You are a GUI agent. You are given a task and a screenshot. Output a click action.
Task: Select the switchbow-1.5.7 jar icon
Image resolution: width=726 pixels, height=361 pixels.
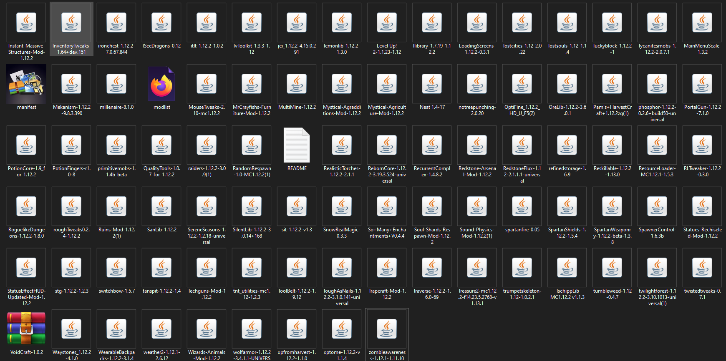click(116, 268)
